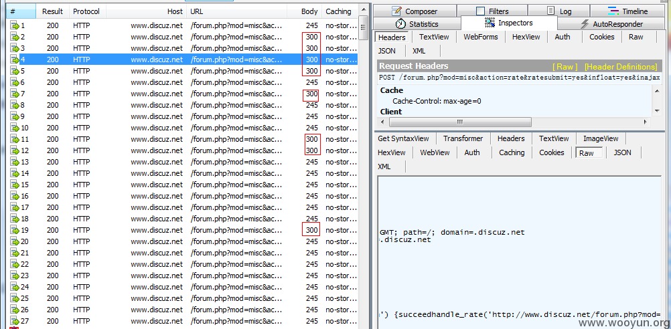
Task: Sort sessions by Caching column header
Action: [338, 11]
